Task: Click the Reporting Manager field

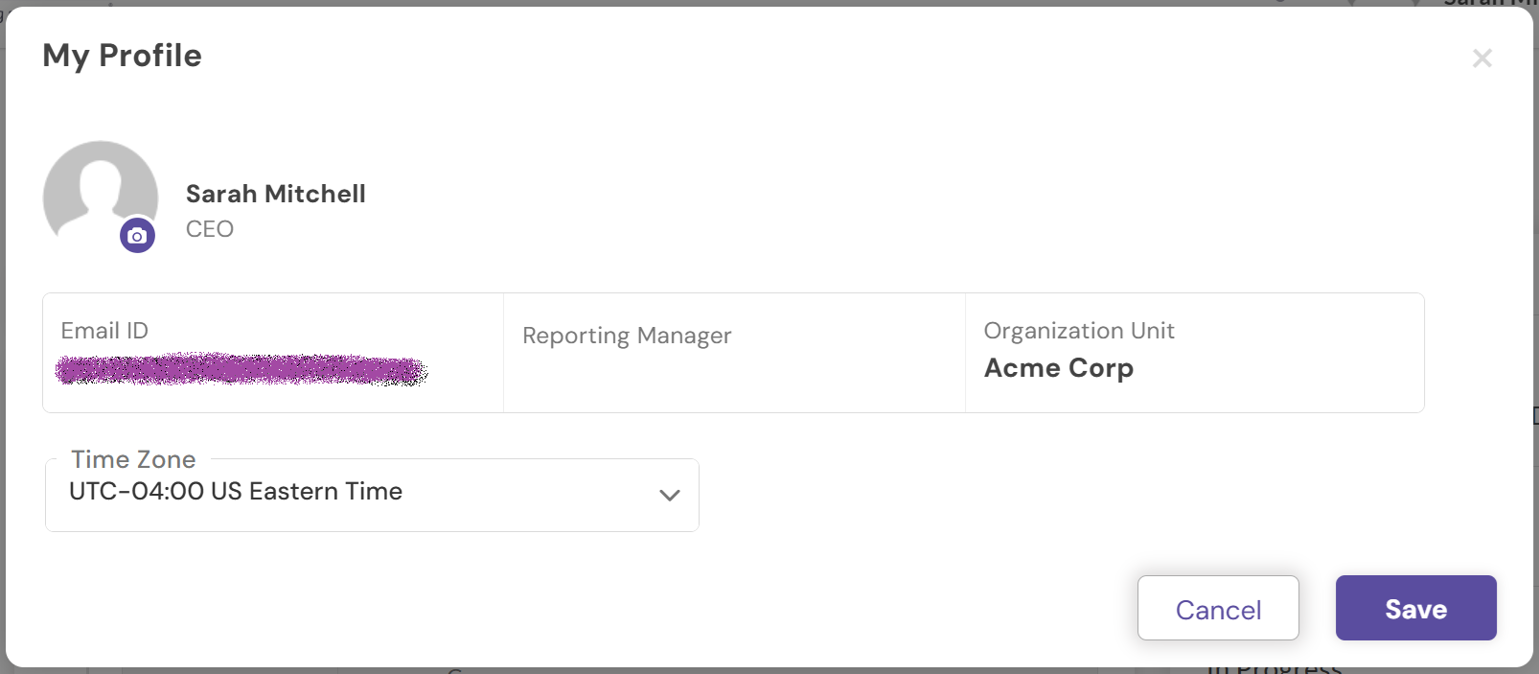Action: (x=734, y=353)
